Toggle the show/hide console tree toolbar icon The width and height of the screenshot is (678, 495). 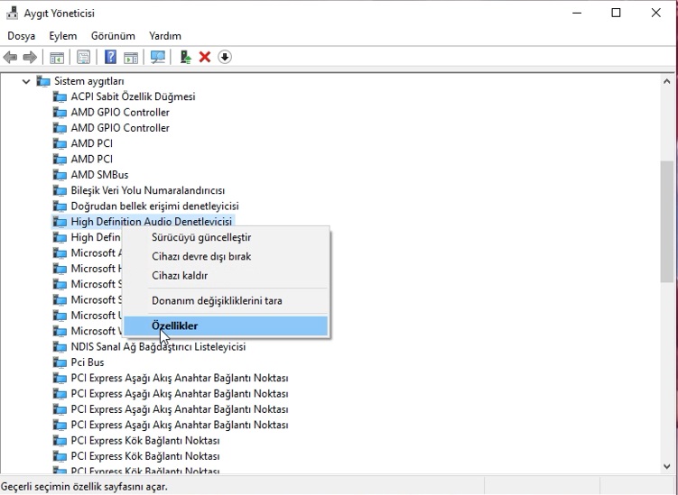57,57
